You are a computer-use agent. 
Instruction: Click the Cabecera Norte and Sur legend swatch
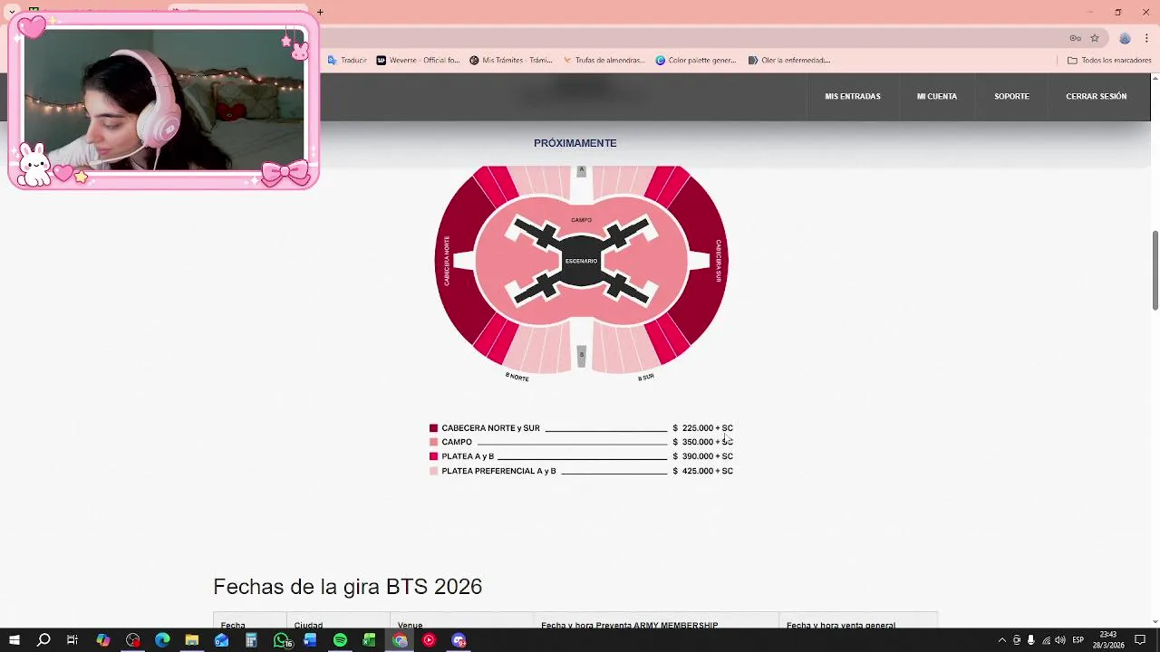tap(433, 428)
